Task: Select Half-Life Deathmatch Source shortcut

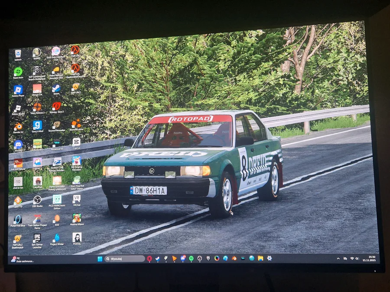Action: 75,71
